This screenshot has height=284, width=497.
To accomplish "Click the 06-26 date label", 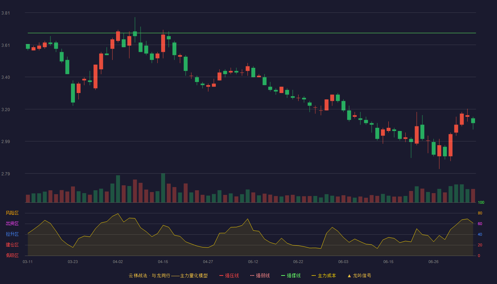I will 433,262.
